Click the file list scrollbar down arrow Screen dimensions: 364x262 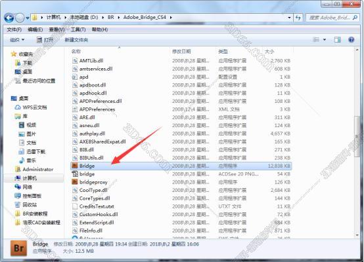357,235
